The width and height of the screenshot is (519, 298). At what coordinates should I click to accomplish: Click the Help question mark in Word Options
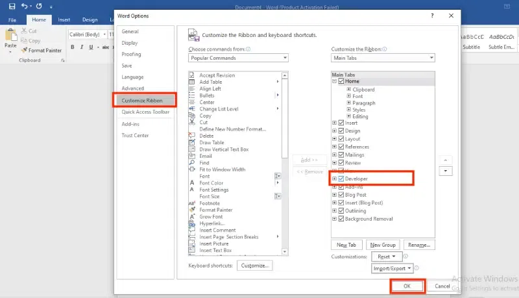click(x=432, y=16)
